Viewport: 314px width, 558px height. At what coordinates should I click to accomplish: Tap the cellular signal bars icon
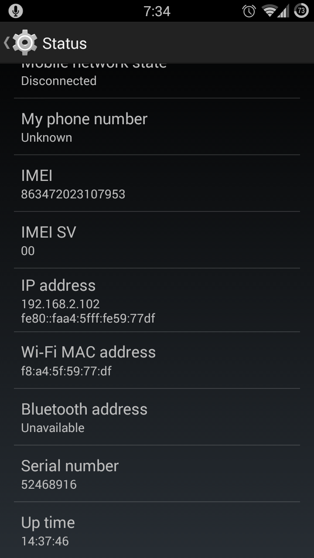click(x=283, y=11)
